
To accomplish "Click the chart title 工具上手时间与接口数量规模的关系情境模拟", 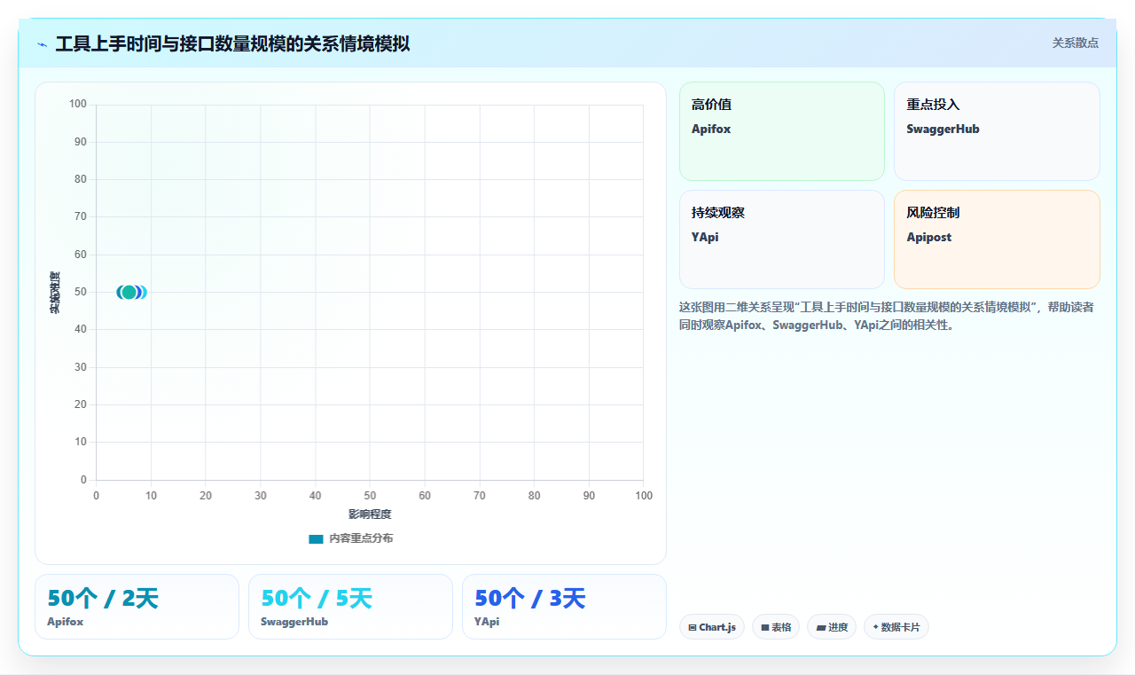I will click(x=232, y=43).
